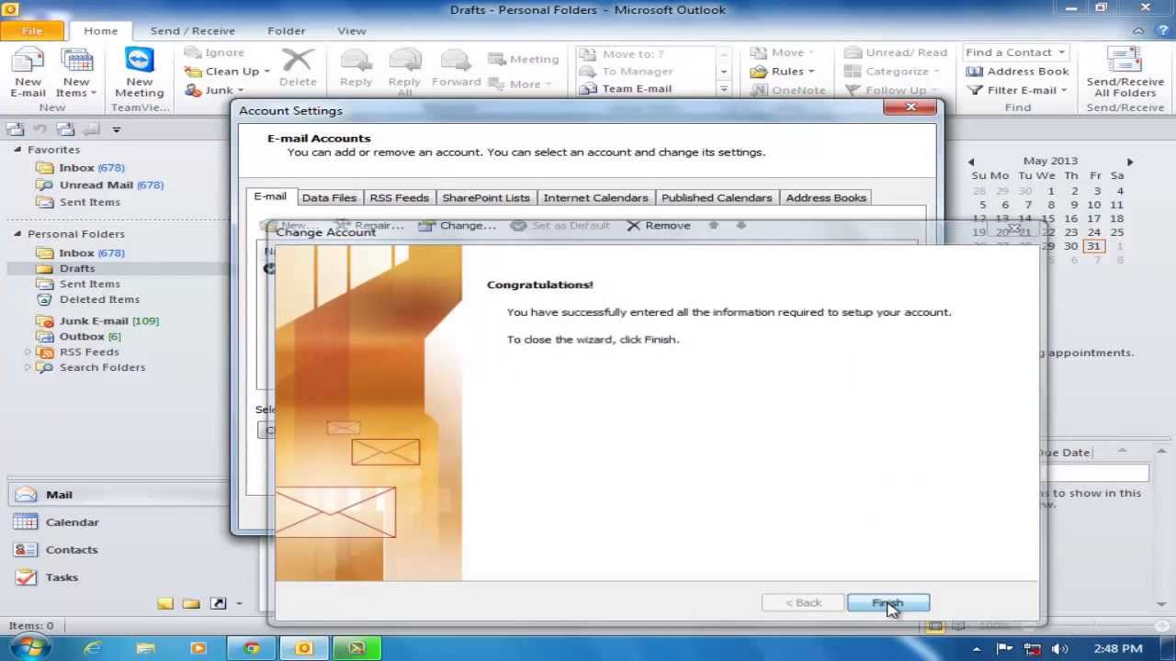Select the RSS Feeds tab in Account Settings
The height and width of the screenshot is (661, 1176).
click(399, 197)
